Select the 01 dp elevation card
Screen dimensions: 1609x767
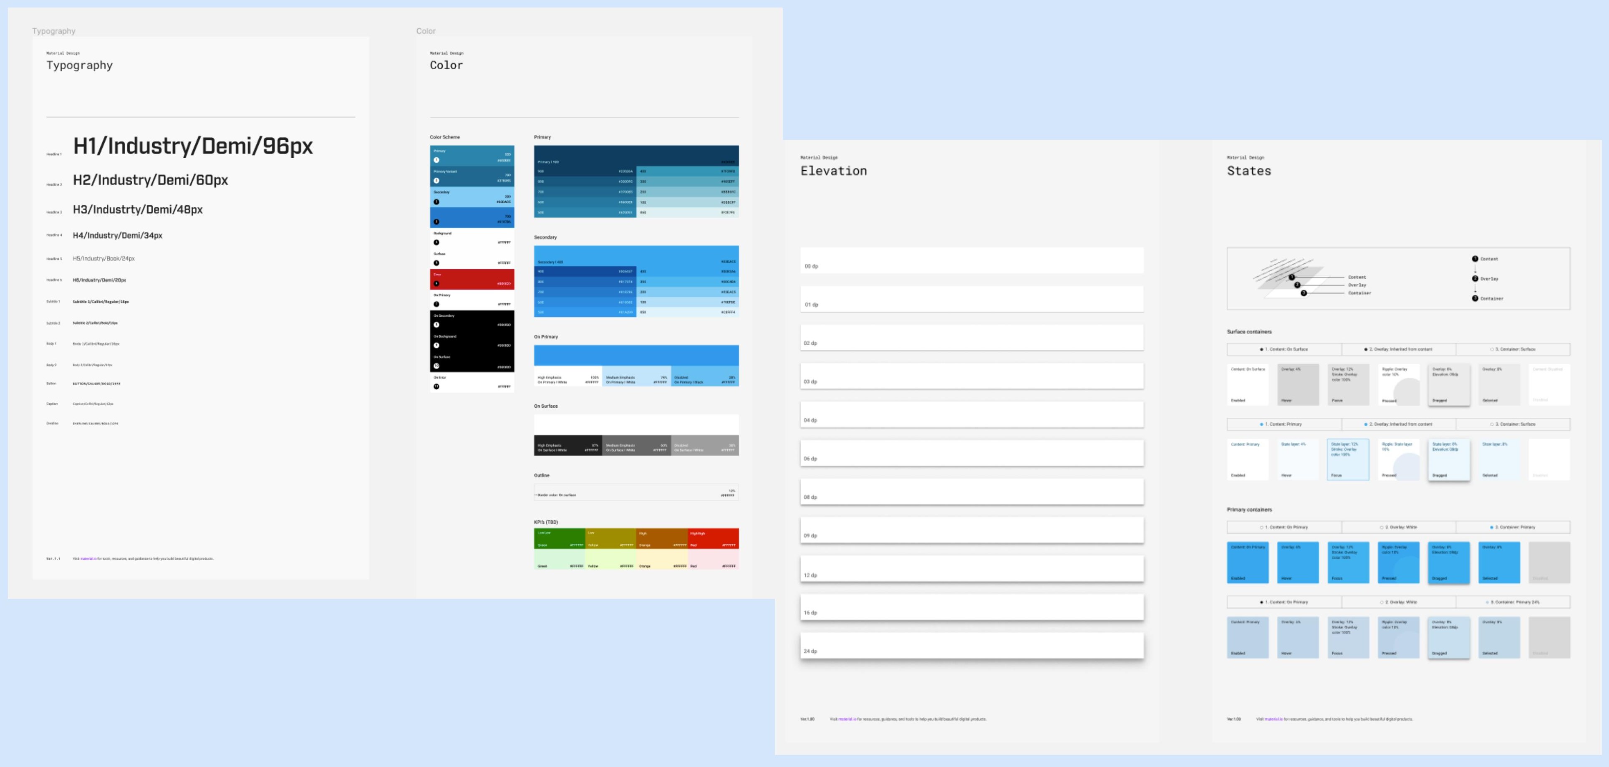[972, 299]
